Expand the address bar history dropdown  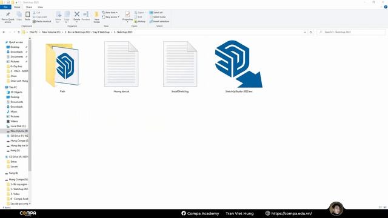(x=304, y=32)
